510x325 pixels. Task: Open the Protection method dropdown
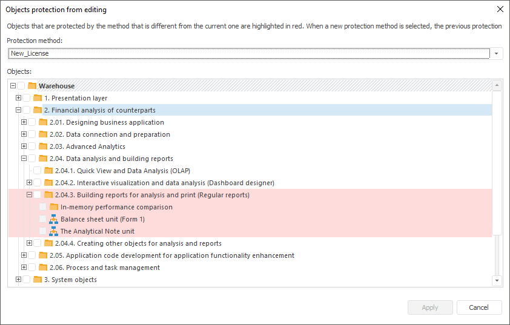coord(497,53)
